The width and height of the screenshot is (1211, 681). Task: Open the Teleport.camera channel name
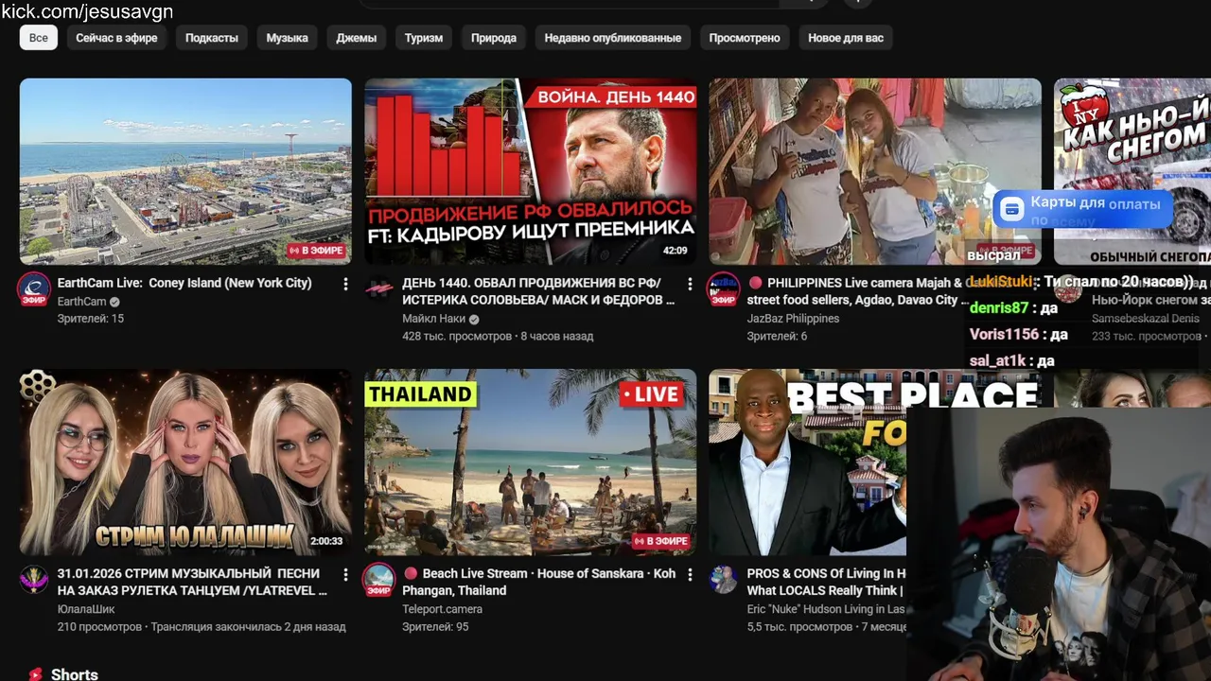(442, 609)
